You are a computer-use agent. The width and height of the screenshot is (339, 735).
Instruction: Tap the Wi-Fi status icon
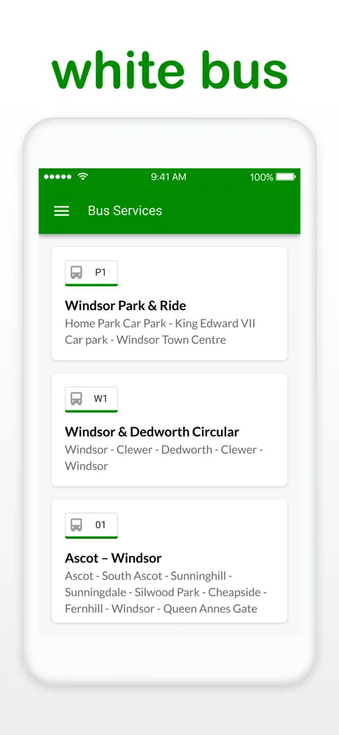point(83,176)
